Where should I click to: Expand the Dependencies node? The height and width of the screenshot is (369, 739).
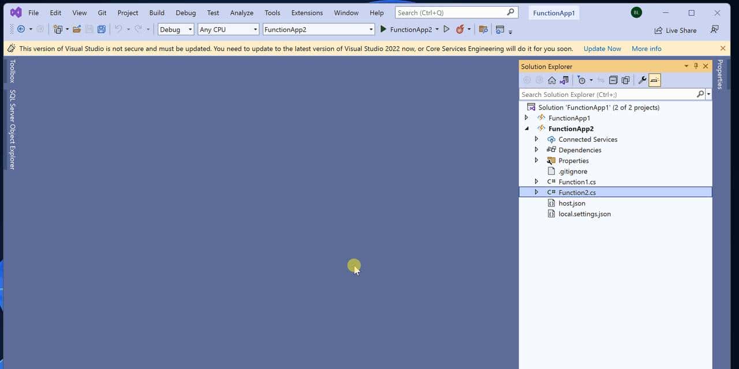pos(536,149)
